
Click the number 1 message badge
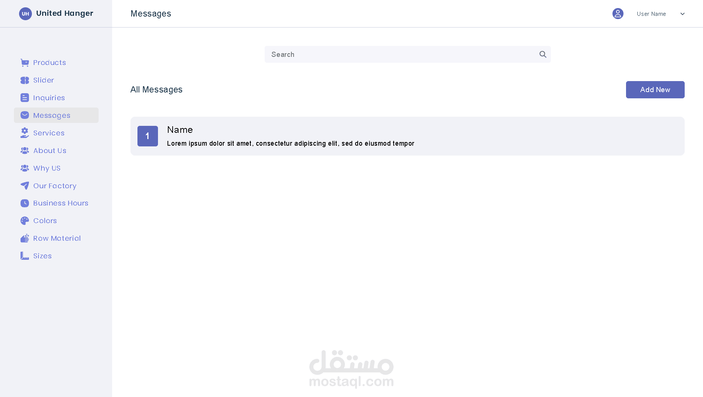[148, 136]
